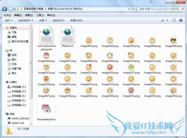The width and height of the screenshot is (187, 138).
Task: Click the magnifier icon in search box
Action: (x=183, y=9)
